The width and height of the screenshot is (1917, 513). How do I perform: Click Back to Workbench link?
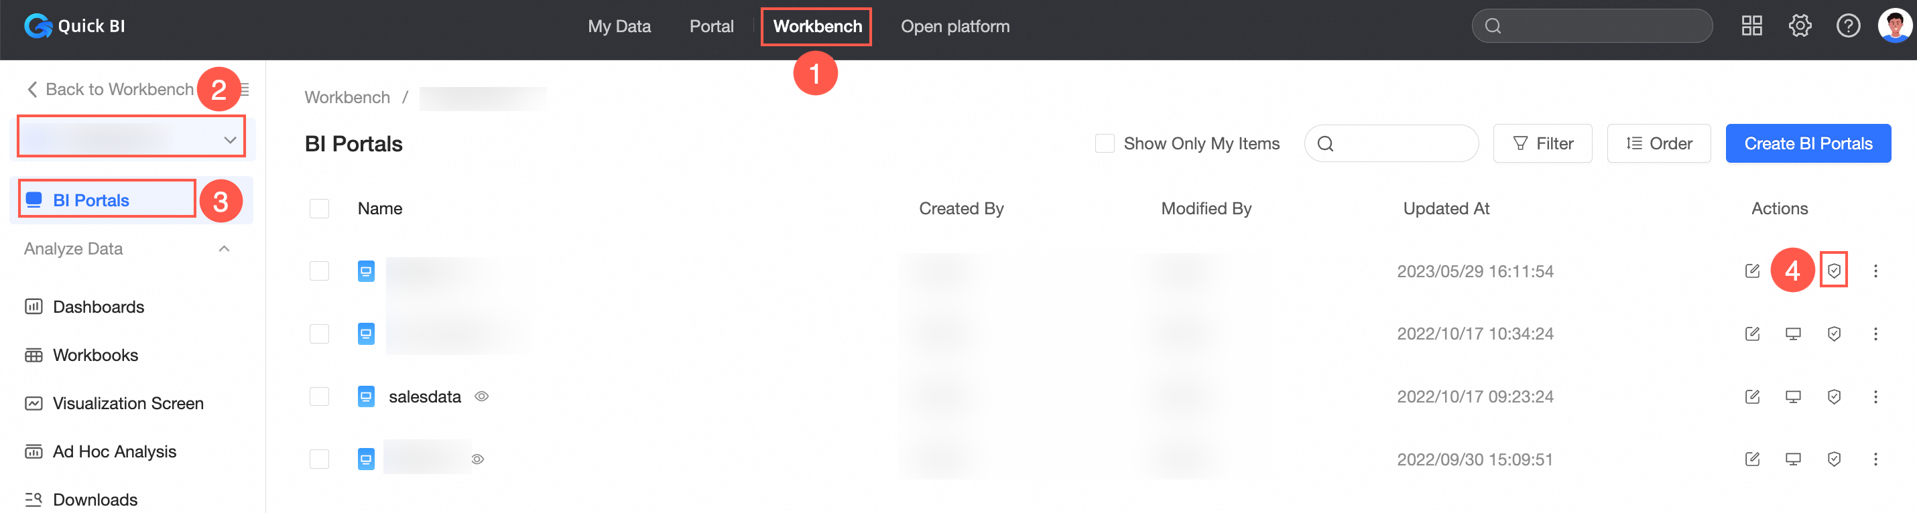(110, 90)
